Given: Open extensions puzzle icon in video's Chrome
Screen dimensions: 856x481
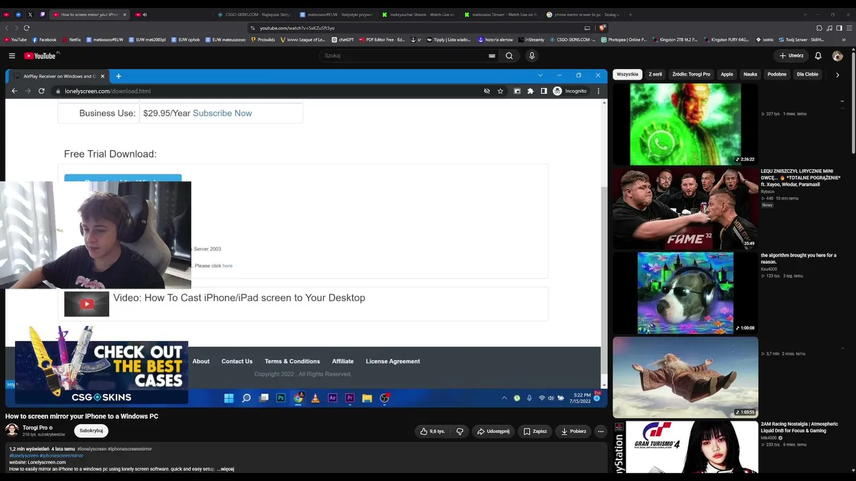Looking at the screenshot, I should click(530, 91).
